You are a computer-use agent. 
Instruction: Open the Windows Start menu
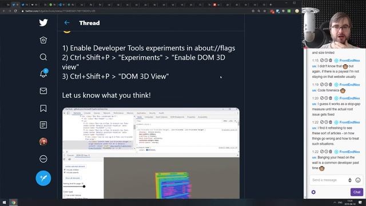click(4, 202)
